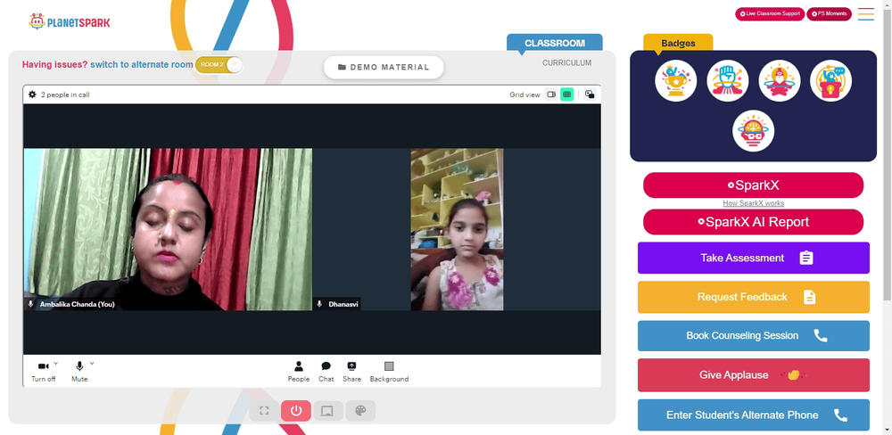Viewport: 892px width, 435px height.
Task: Open the color palette button
Action: (x=360, y=411)
